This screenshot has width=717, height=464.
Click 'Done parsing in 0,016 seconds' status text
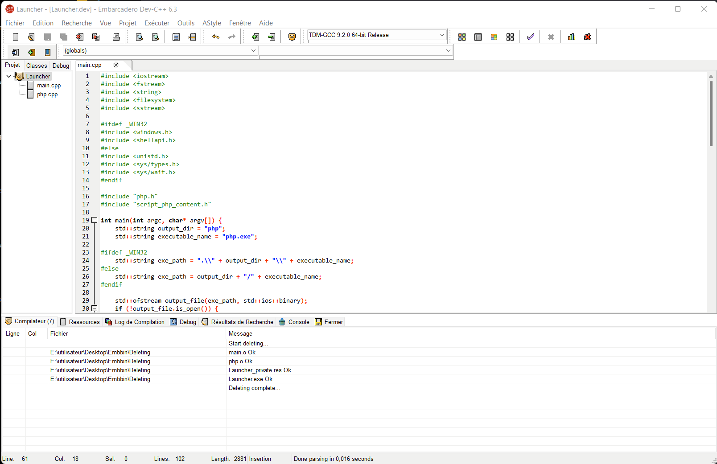point(334,459)
